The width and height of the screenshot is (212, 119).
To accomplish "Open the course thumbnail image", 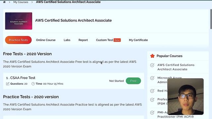I will 19,21.
